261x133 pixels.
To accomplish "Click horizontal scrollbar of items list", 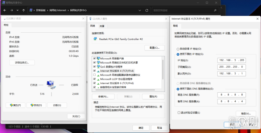I will [x=125, y=90].
